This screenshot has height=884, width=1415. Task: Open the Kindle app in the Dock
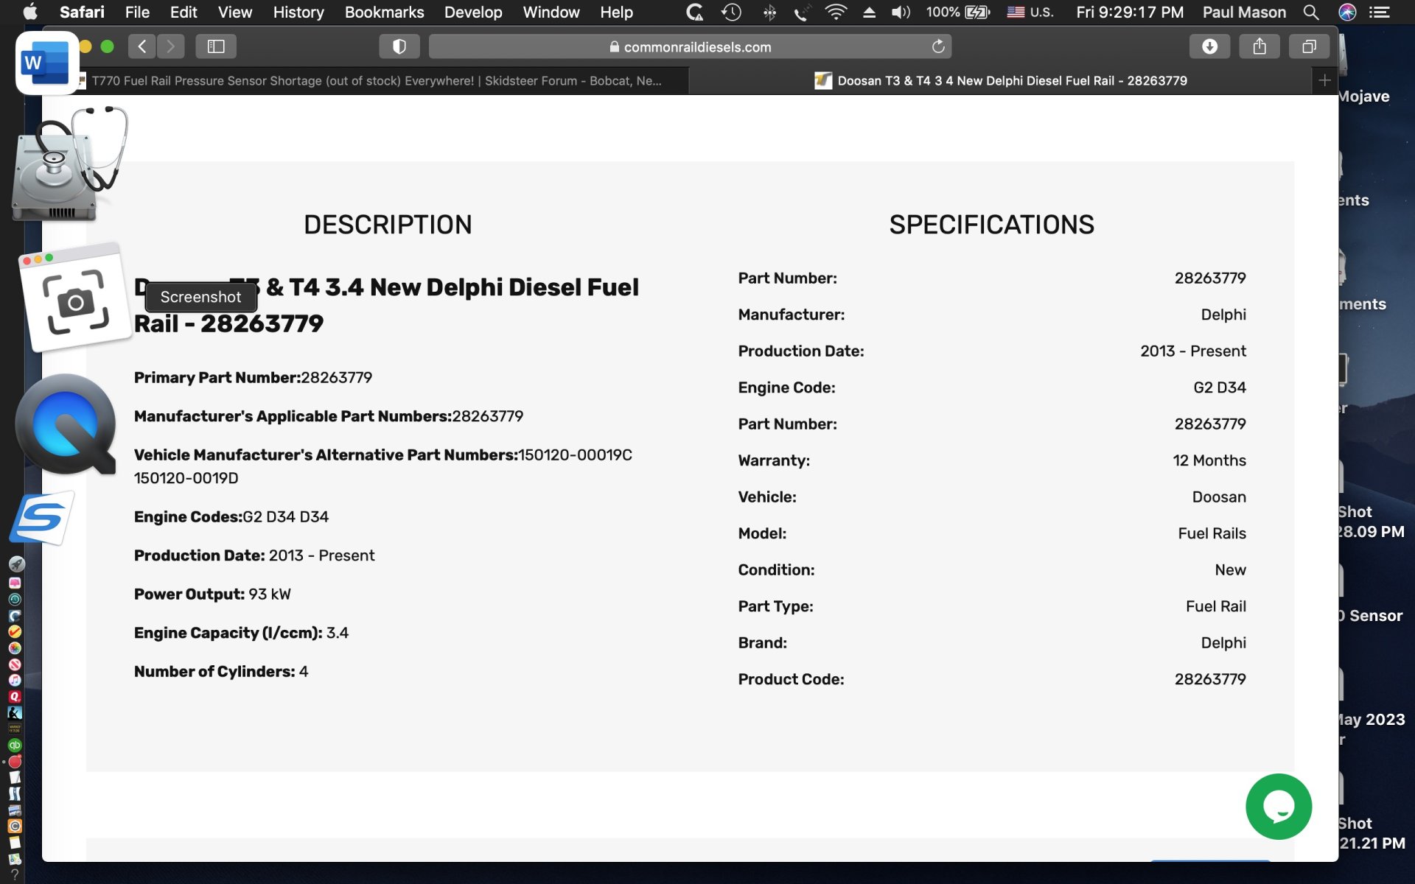pos(15,712)
